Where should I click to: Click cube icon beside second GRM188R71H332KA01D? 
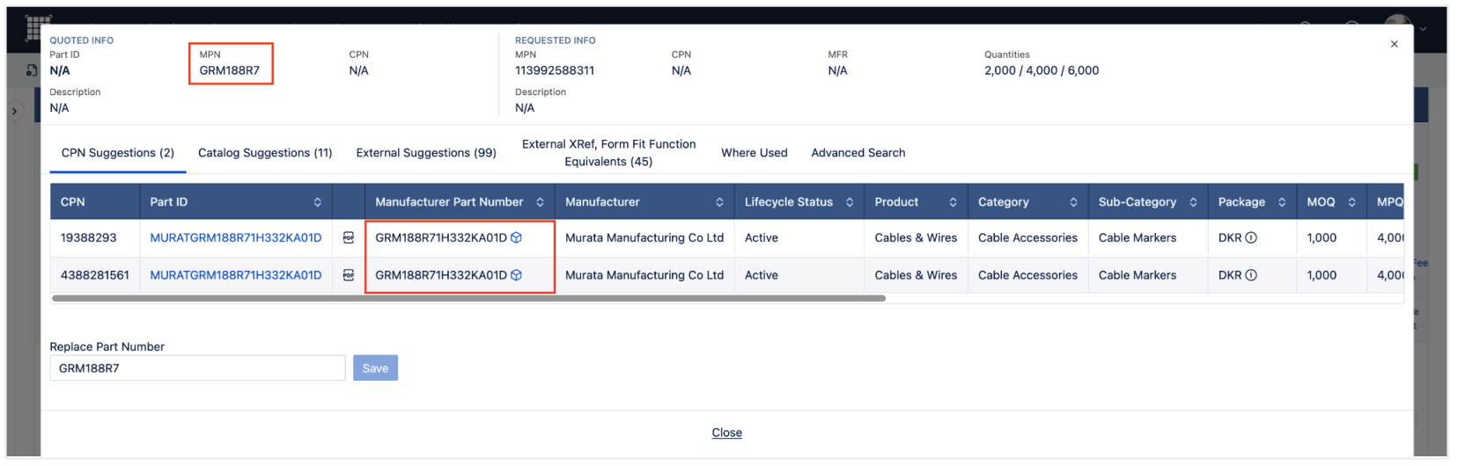[x=517, y=275]
